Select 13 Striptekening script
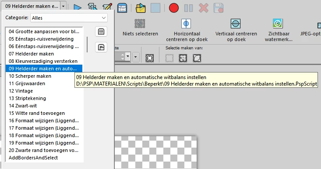Image resolution: width=321 pixels, height=169 pixels. [44, 98]
